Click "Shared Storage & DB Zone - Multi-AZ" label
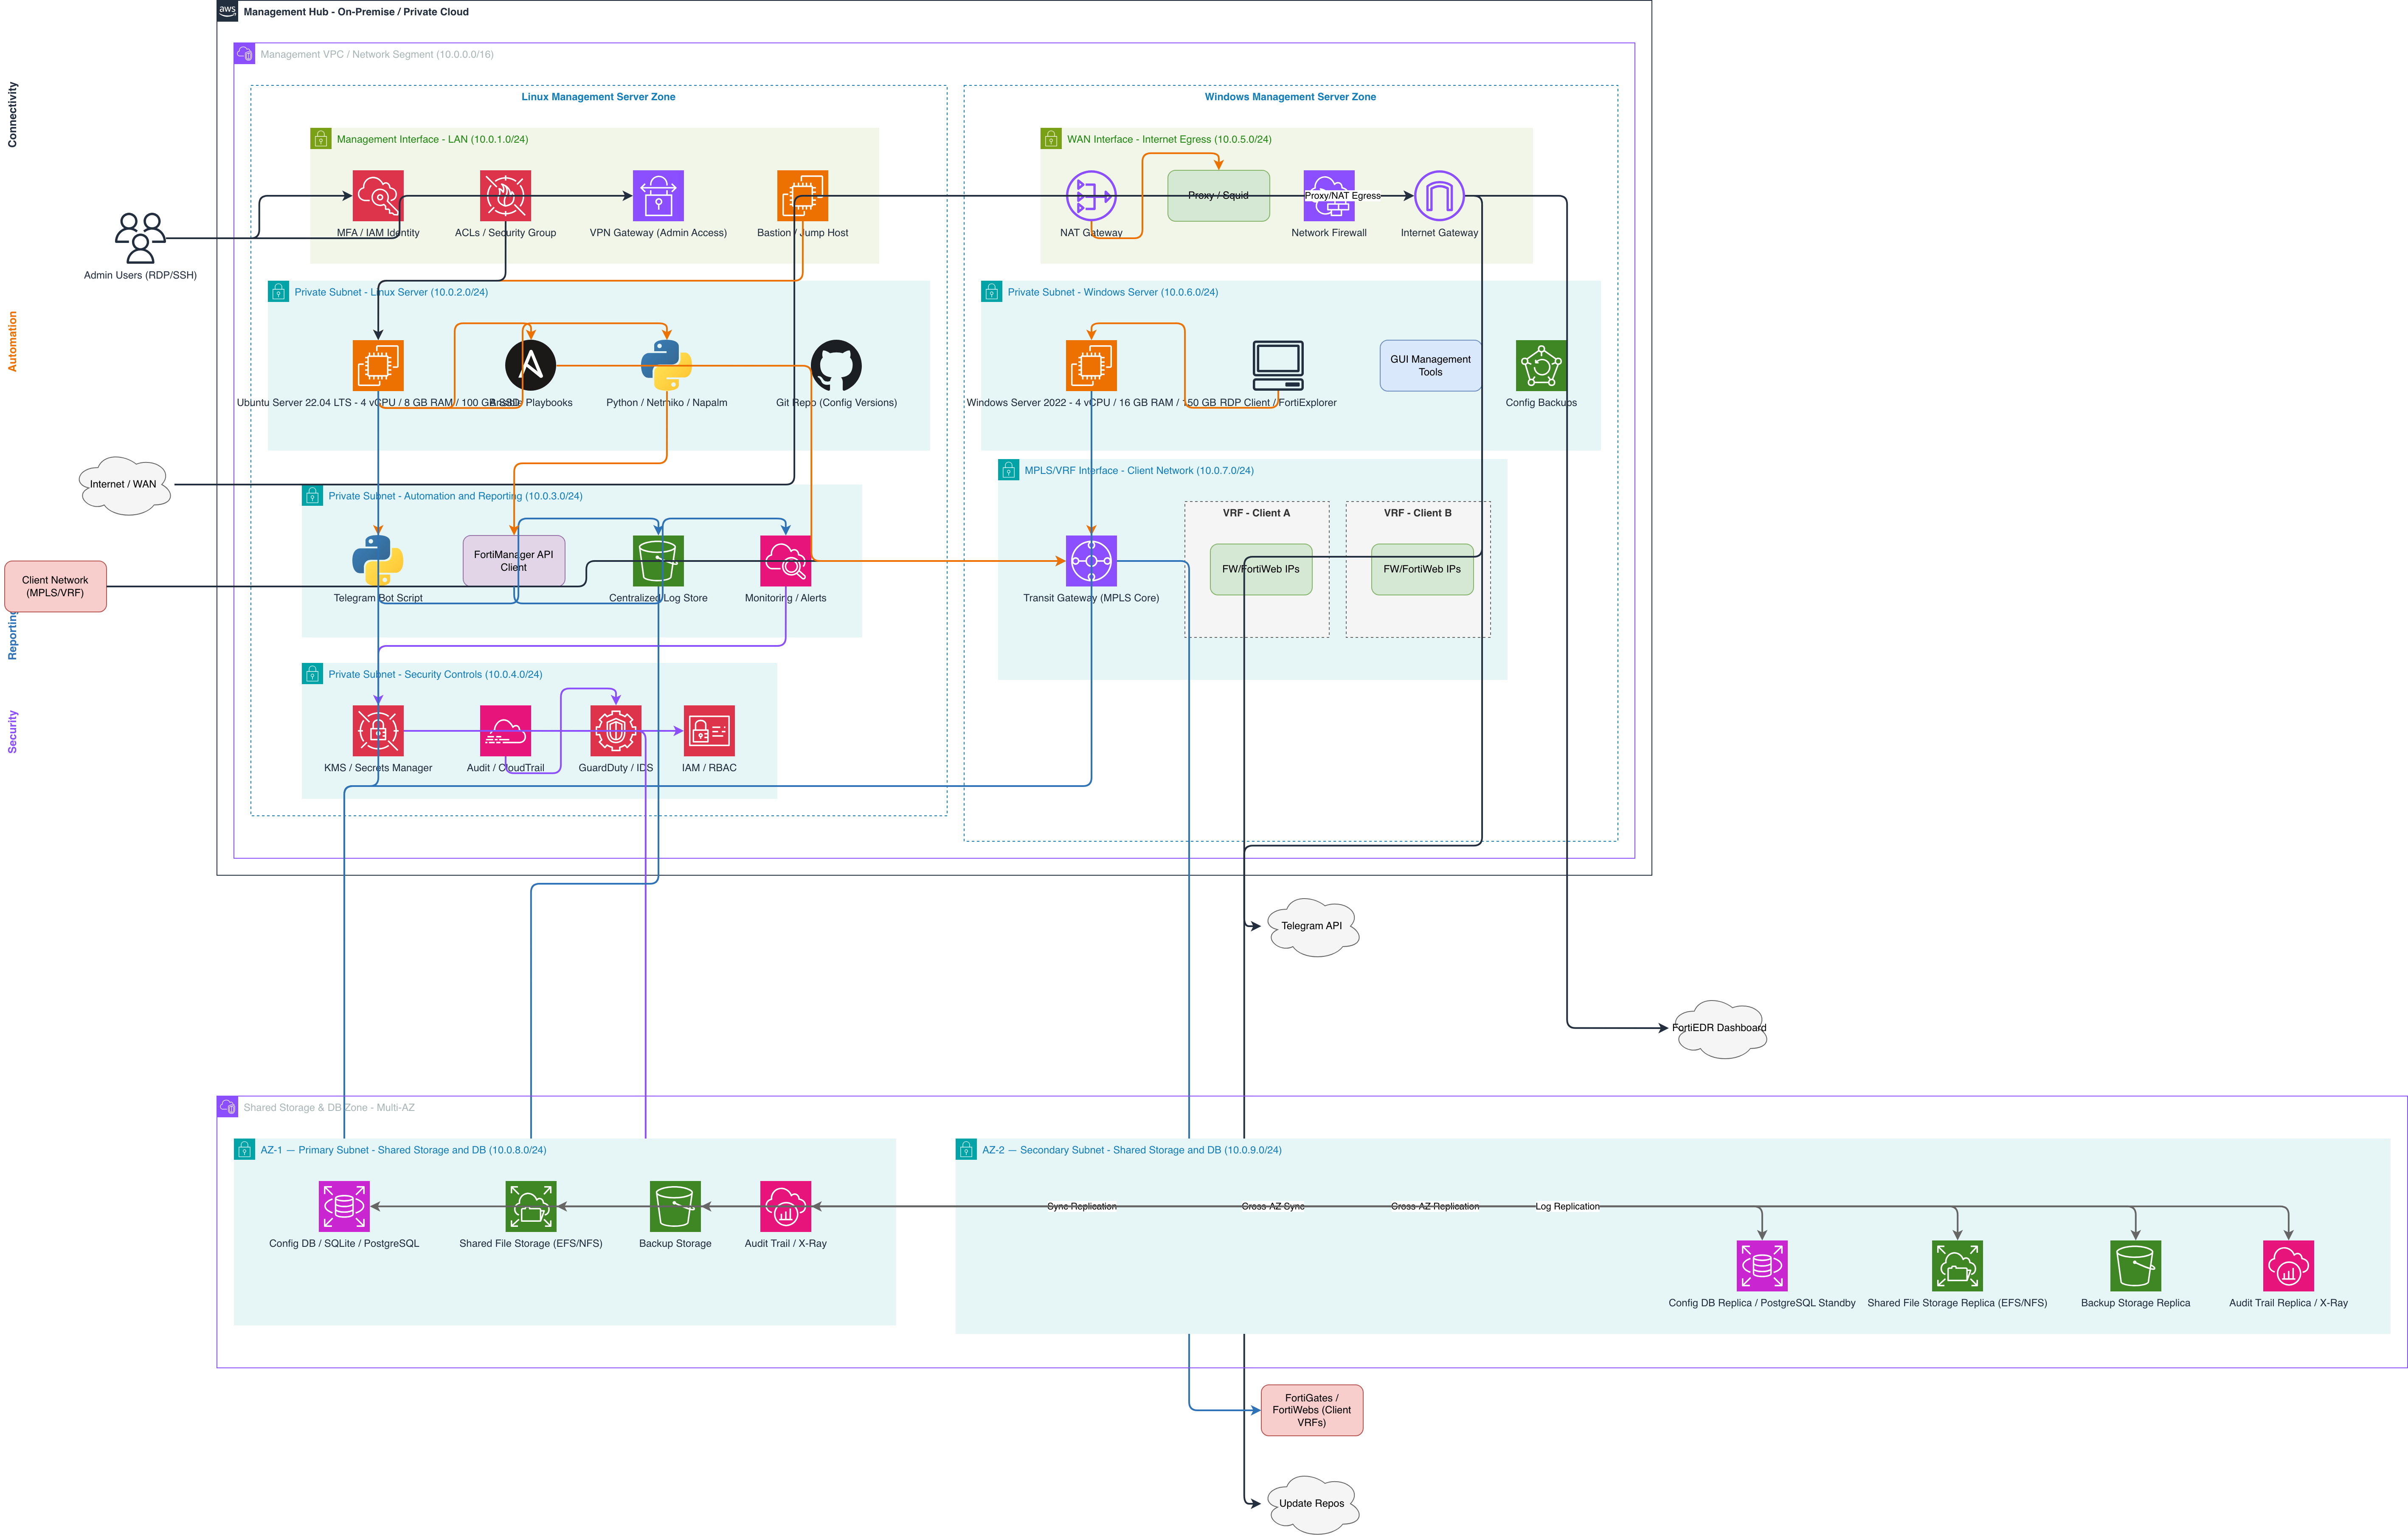 coord(329,1108)
